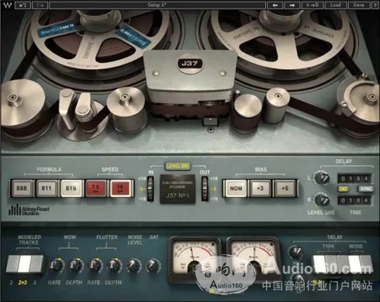Select tape formula 811
The image size is (380, 302).
coord(46,189)
